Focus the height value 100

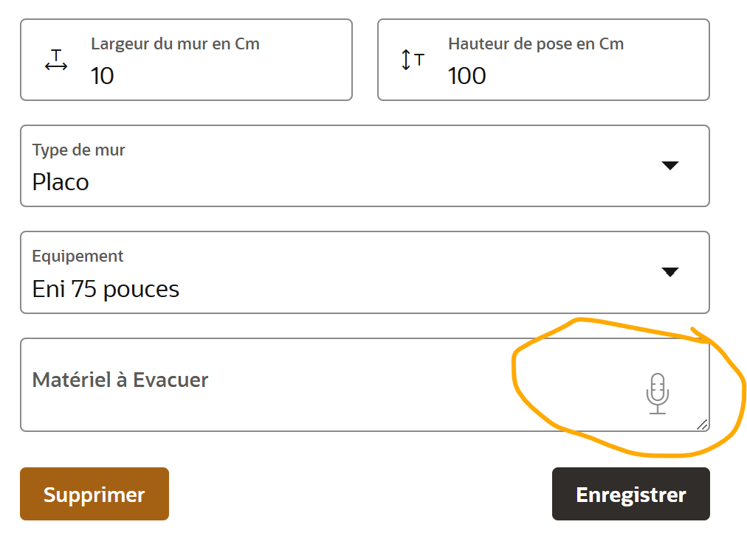[x=467, y=75]
